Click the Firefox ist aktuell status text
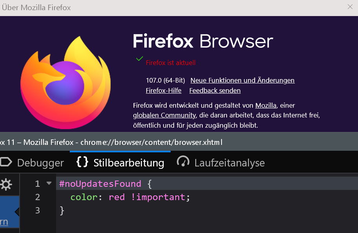Image resolution: width=358 pixels, height=233 pixels. (171, 63)
